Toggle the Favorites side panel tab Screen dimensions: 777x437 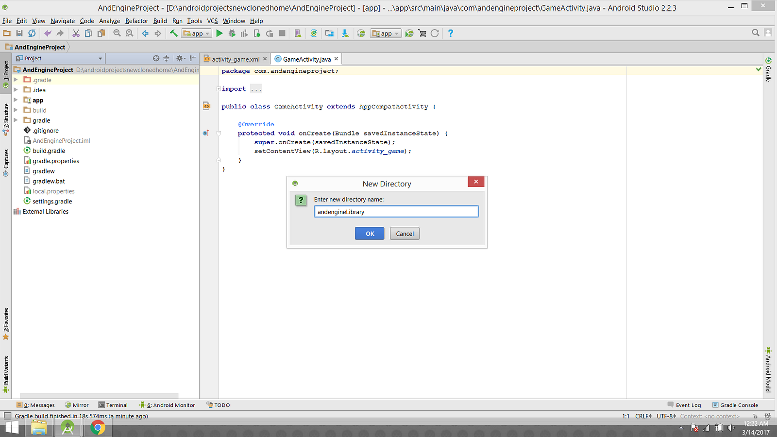(x=6, y=324)
